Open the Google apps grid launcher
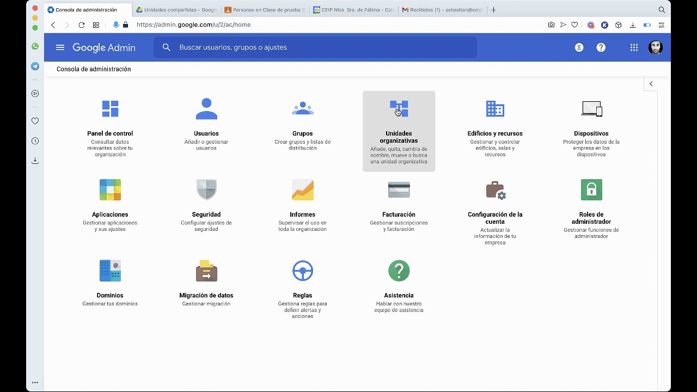The image size is (697, 392). click(634, 47)
